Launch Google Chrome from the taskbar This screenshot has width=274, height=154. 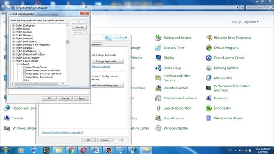point(71,150)
